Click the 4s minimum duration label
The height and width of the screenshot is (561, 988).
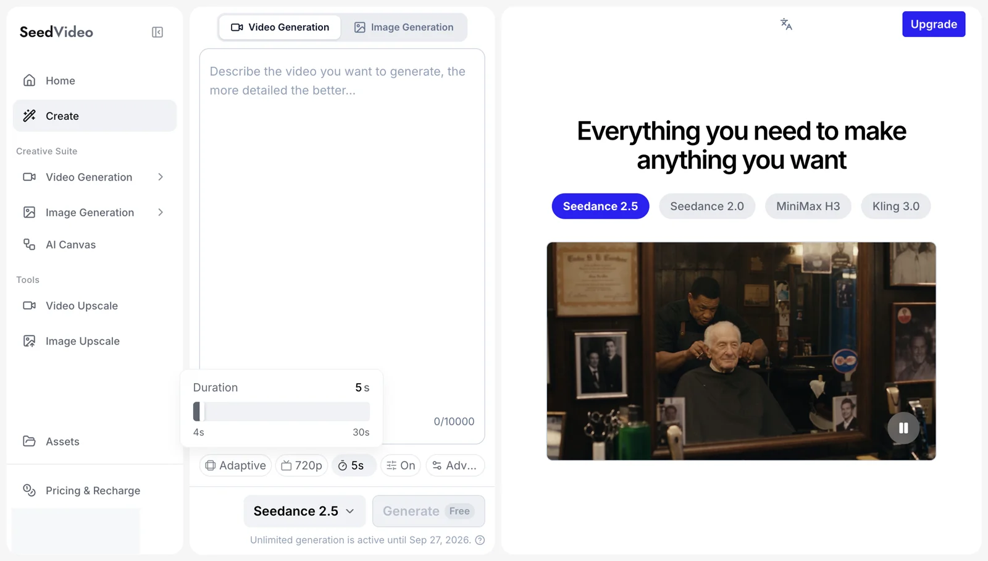[x=199, y=432]
